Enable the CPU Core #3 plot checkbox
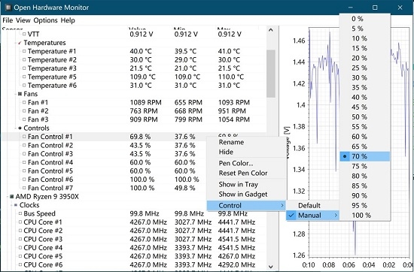 (x=20, y=240)
